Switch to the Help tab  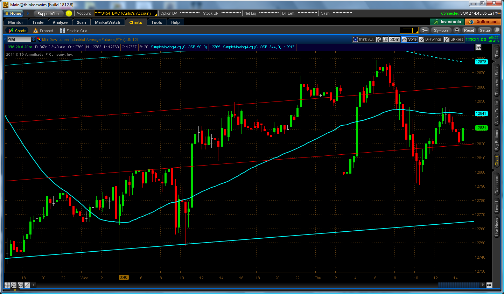click(175, 22)
